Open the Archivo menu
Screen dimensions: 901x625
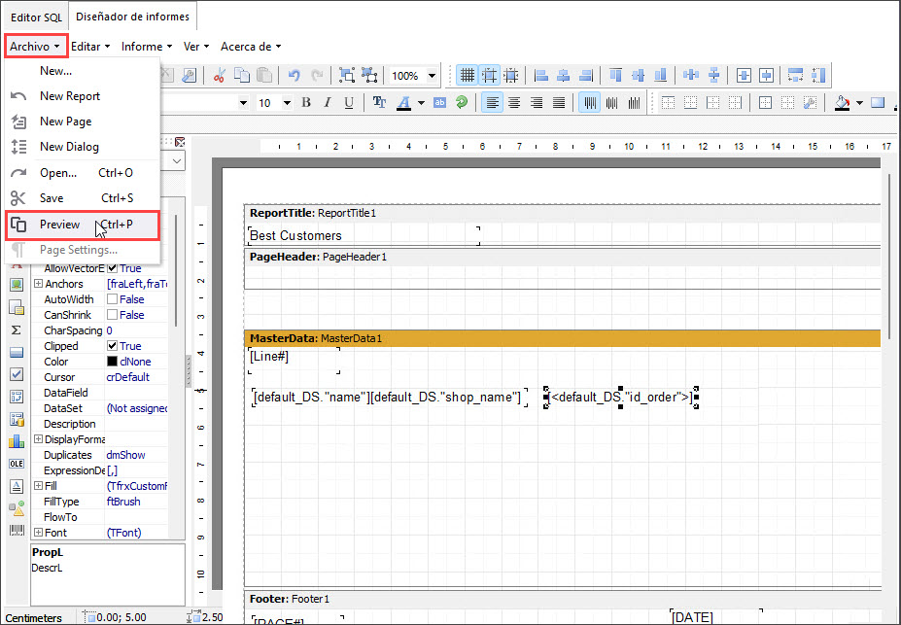click(x=36, y=47)
